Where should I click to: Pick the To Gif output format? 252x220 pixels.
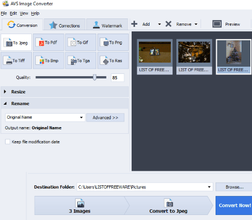pos(81,43)
